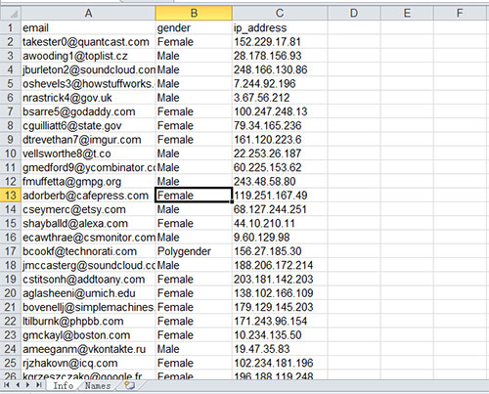
Task: Select IP cell 60.225.153.62
Action: [x=280, y=167]
